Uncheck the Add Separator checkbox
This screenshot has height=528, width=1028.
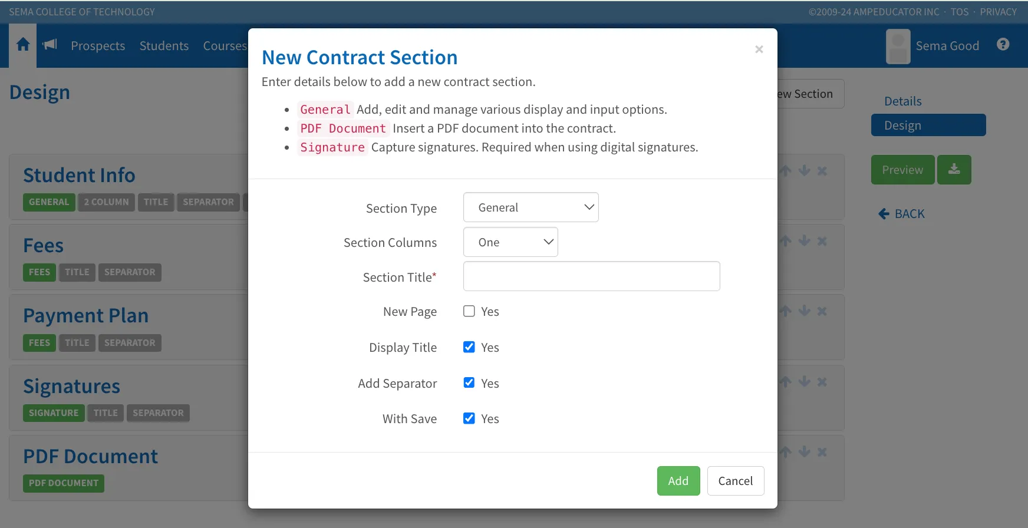469,382
